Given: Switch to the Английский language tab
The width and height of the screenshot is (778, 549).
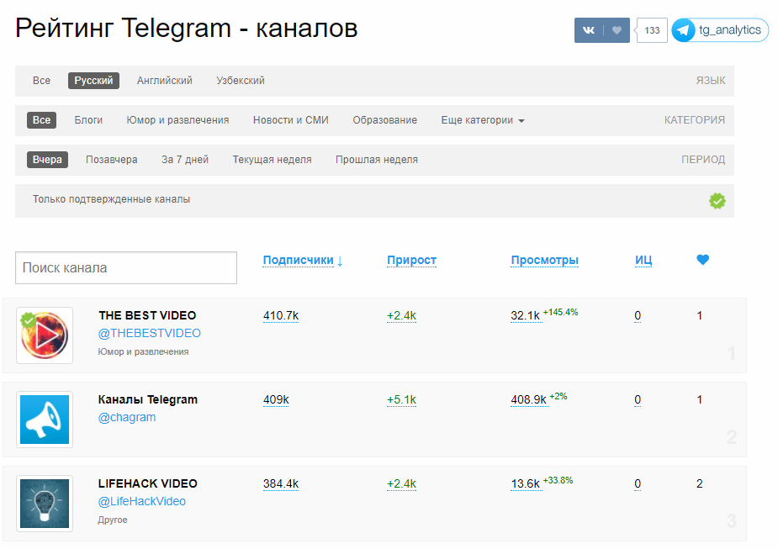Looking at the screenshot, I should point(165,80).
